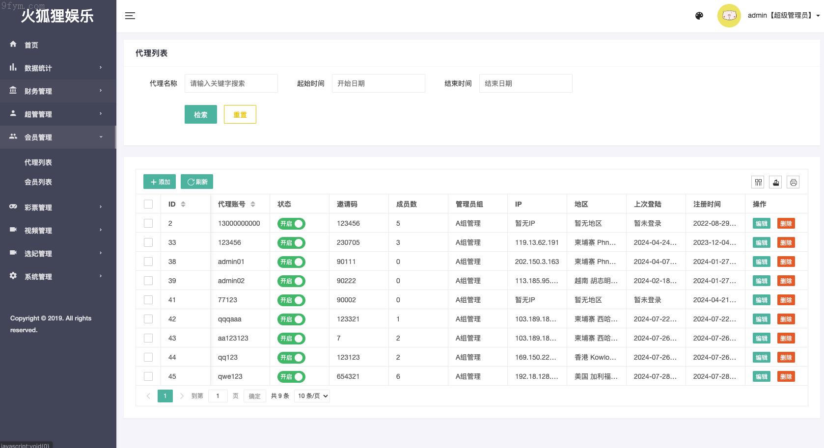Click the admin user avatar
This screenshot has width=824, height=448.
[729, 16]
